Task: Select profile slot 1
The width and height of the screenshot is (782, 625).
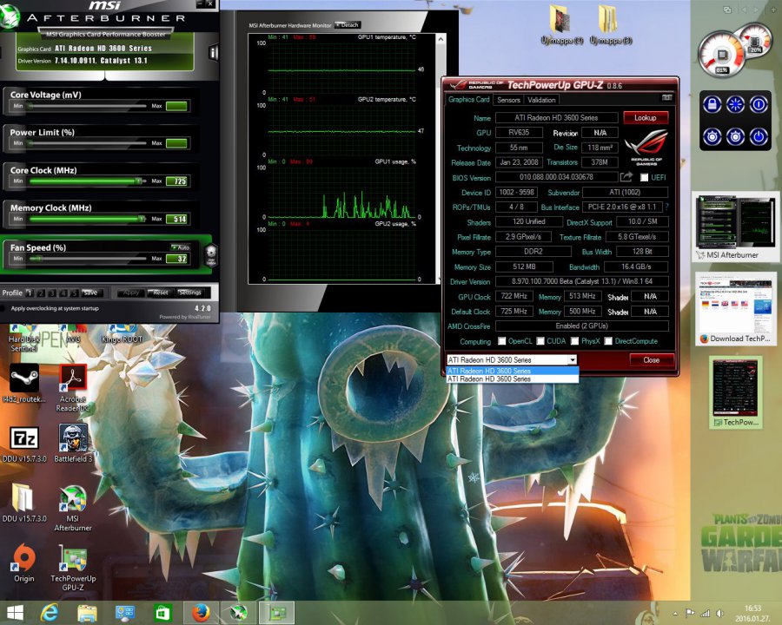Action: click(x=30, y=293)
